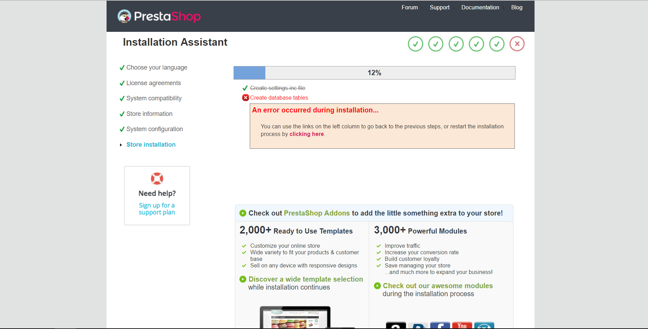Click the PrestaShop penguin logo icon
Viewport: 648px width, 329px height.
(125, 16)
